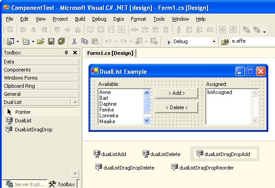Select the Dual List toolbox section
The height and width of the screenshot is (188, 275).
click(36, 102)
